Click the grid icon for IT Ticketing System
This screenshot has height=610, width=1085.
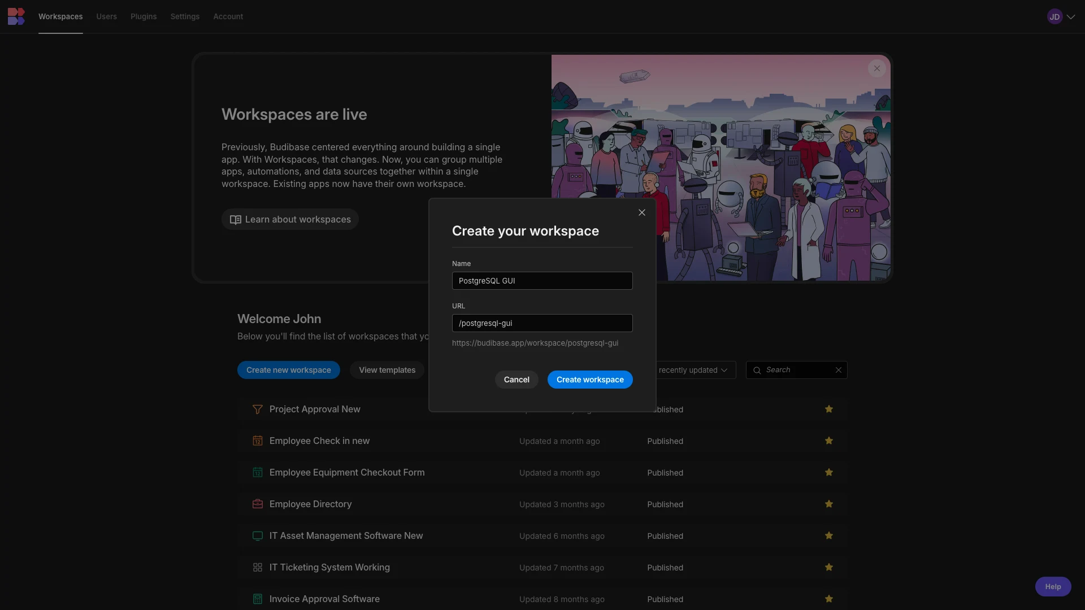[x=258, y=568]
